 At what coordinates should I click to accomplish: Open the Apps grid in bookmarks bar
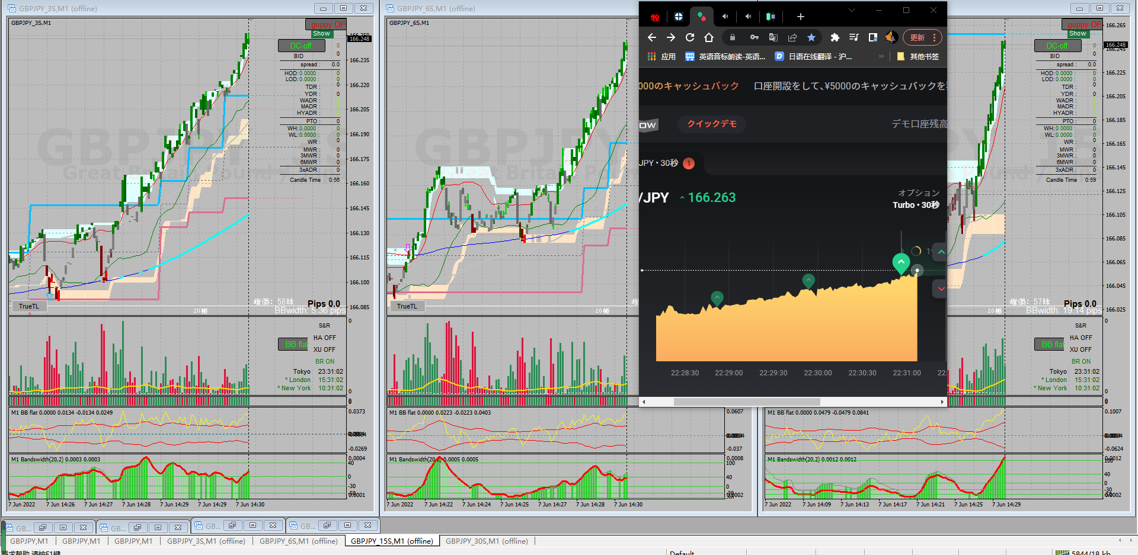[x=651, y=56]
